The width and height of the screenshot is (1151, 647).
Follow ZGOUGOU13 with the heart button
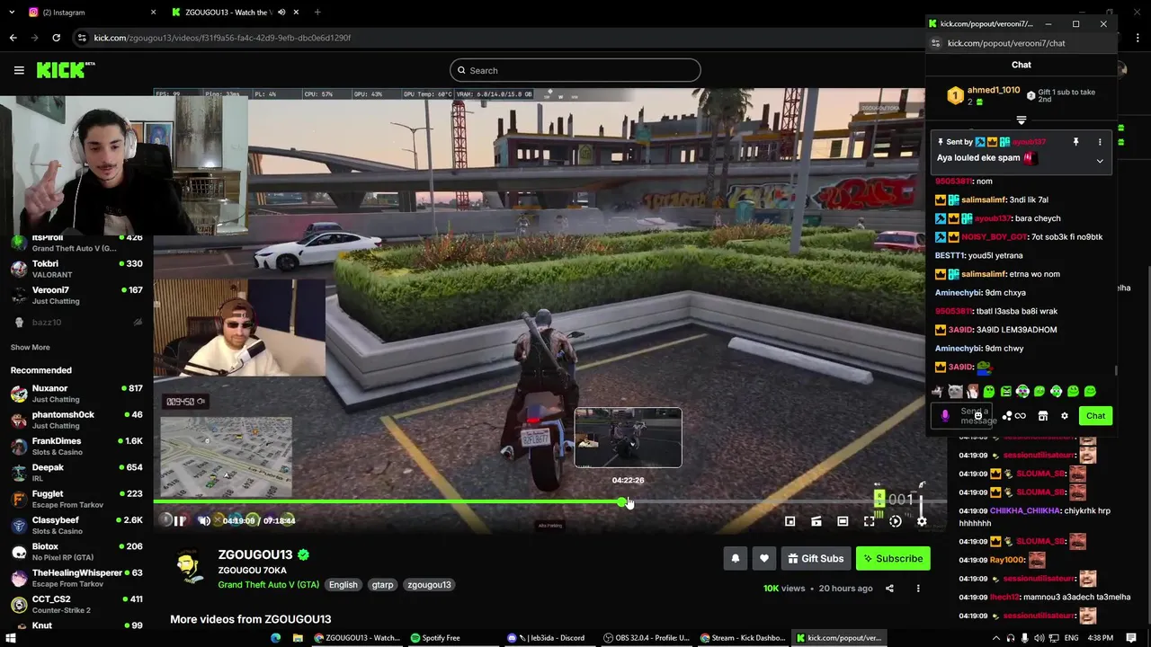pos(764,558)
